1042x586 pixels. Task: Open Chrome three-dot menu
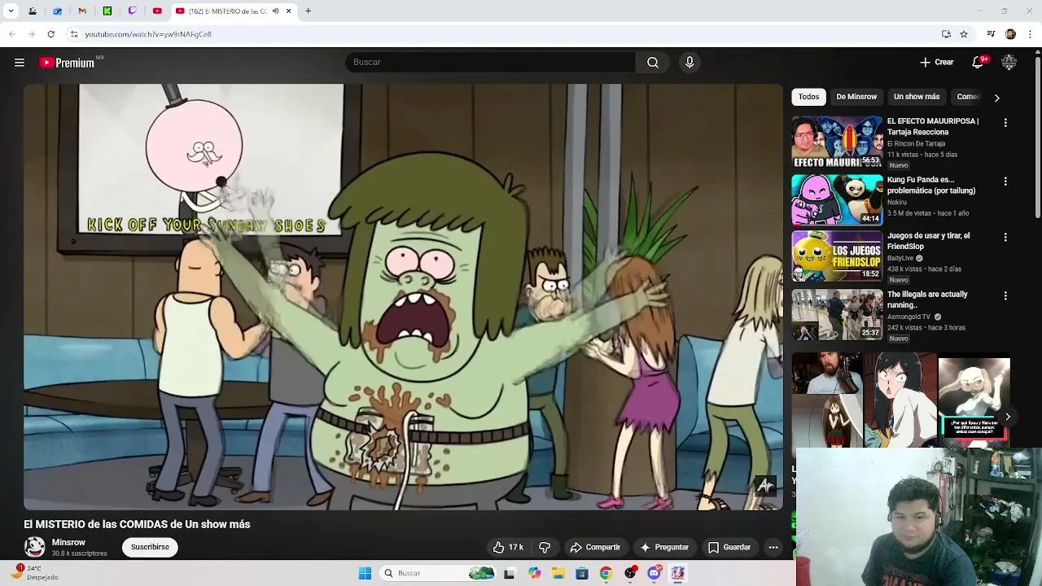pos(1031,34)
